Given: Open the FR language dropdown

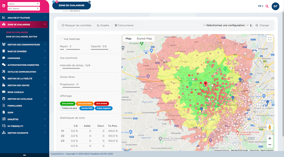Looking at the screenshot, I should 260,6.
